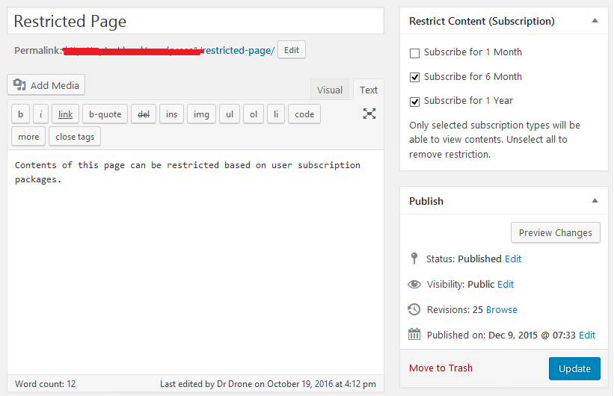Click the fullscreen distraction-free writing icon
Screen dimensions: 614x396
point(369,114)
